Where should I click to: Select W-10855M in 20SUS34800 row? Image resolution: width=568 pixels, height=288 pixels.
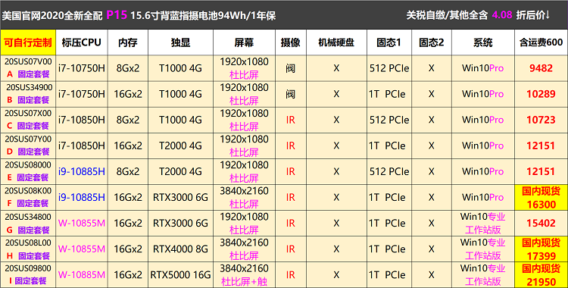82,223
